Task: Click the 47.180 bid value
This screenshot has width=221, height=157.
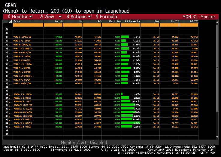Action: click(78, 48)
